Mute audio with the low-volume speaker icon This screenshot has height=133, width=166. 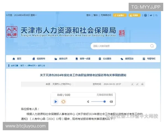click(x=88, y=102)
